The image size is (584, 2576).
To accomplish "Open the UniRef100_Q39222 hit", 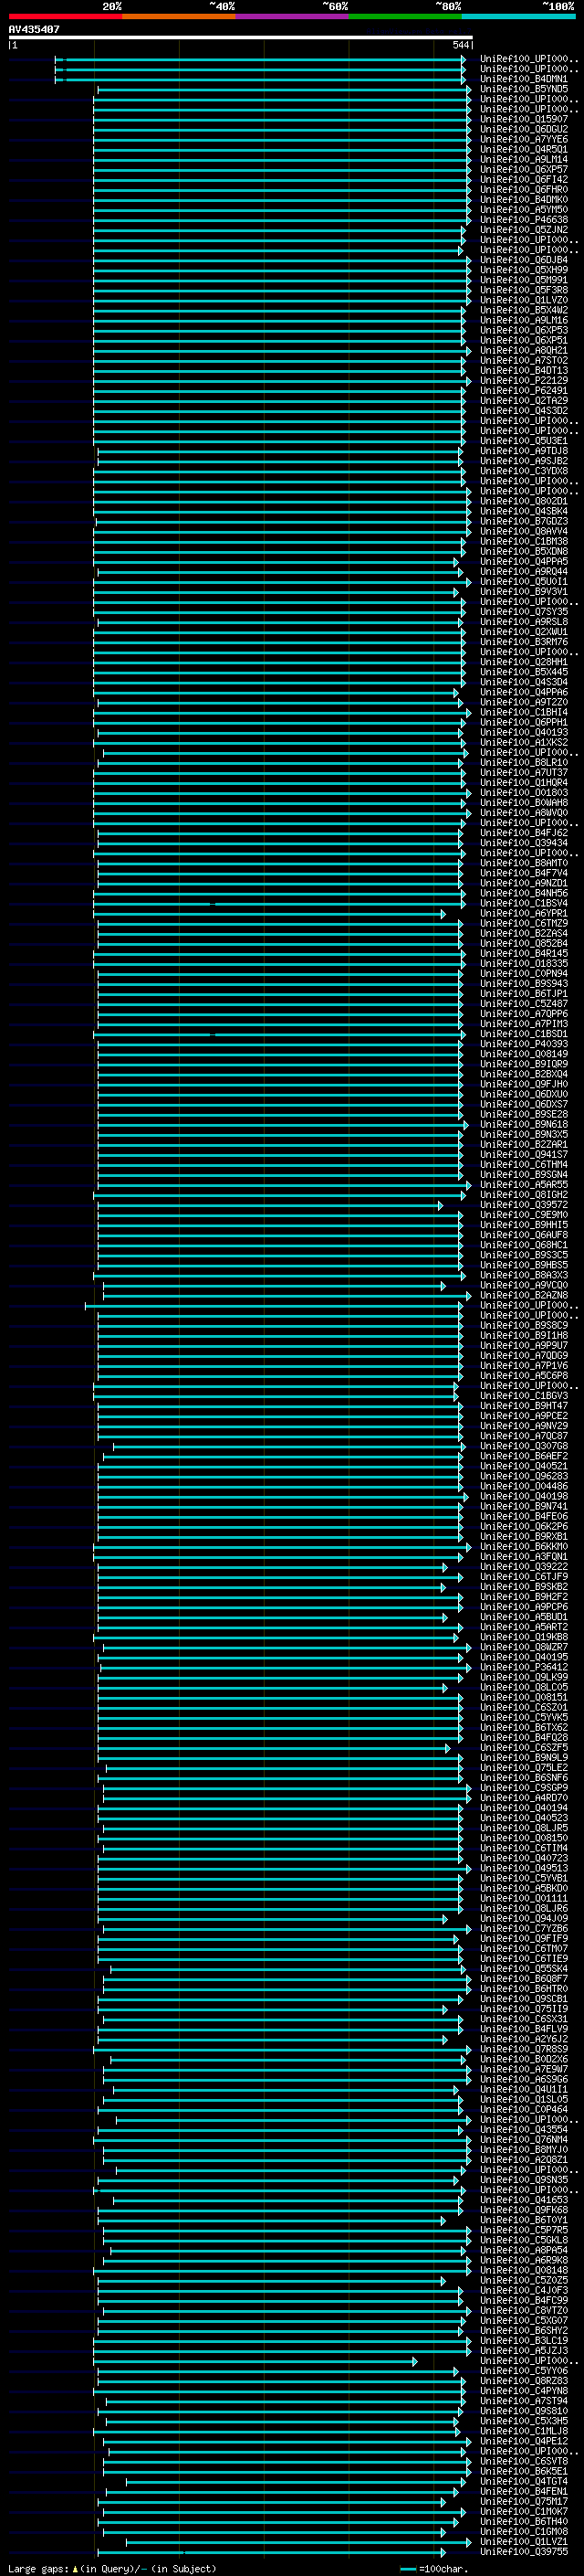I will point(523,1566).
